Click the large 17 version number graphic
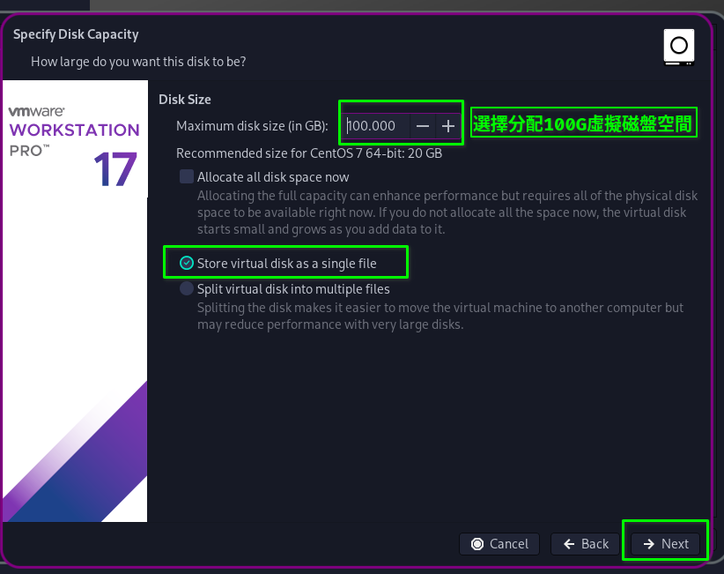Screen dimensions: 724x574 (x=115, y=169)
